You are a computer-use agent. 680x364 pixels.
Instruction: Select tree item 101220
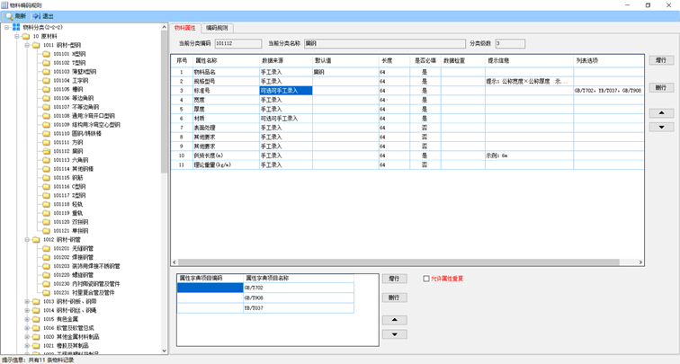[73, 275]
